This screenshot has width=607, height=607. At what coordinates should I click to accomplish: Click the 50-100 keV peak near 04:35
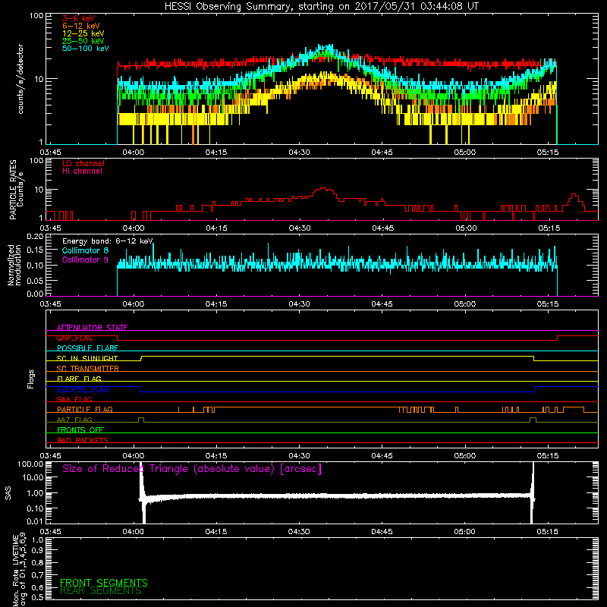pos(329,47)
